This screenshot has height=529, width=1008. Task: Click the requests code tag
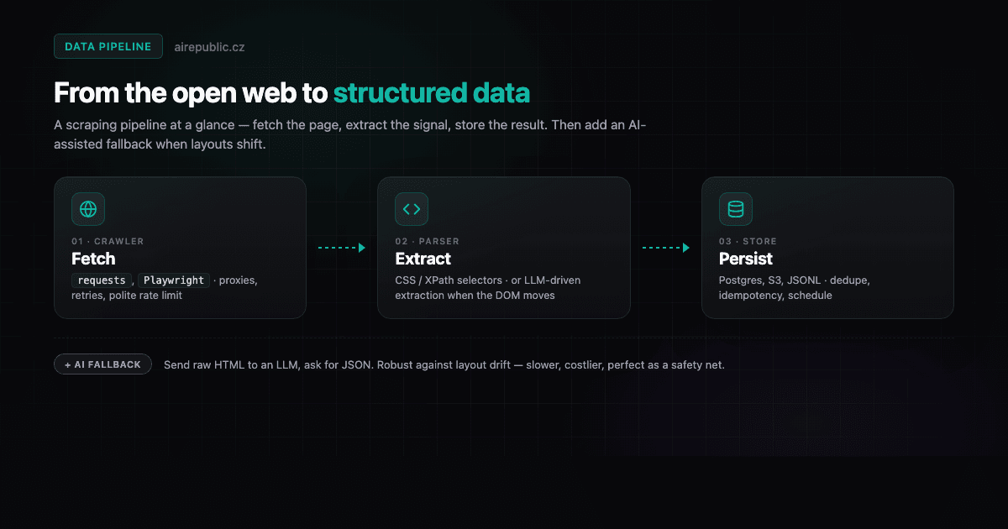point(102,280)
